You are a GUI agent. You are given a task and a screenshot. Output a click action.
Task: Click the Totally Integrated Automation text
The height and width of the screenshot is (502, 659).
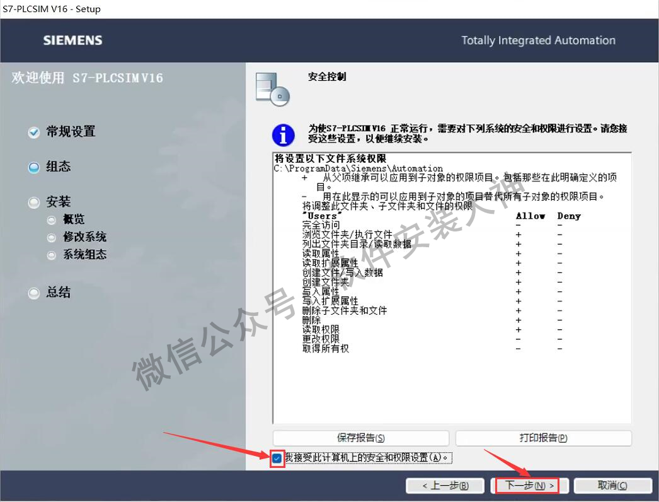coord(539,40)
